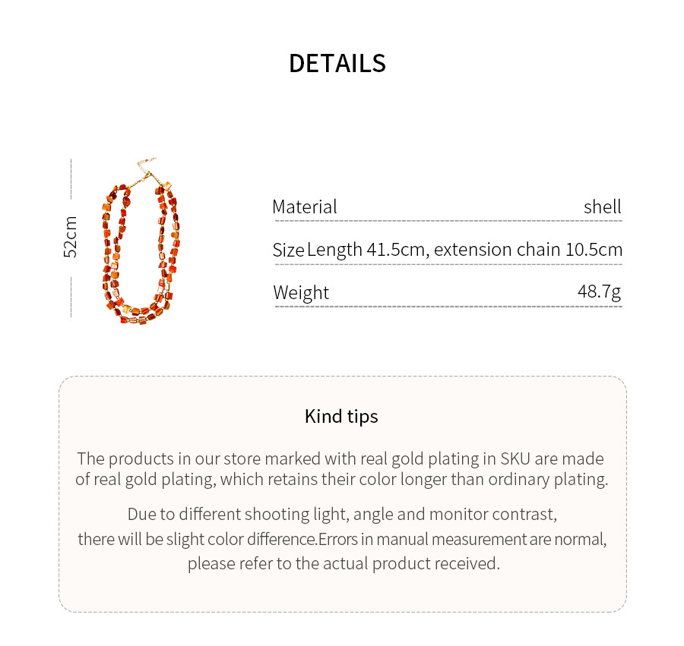Image resolution: width=684 pixels, height=646 pixels.
Task: Click 'please refer to the actual product received'
Action: click(x=344, y=563)
